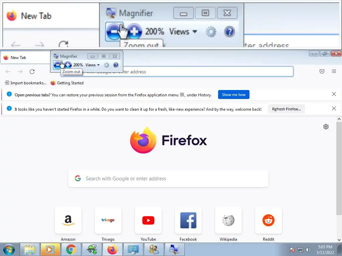The width and height of the screenshot is (342, 256).
Task: Open Windows Media Player taskbar icon
Action: pyautogui.click(x=50, y=249)
